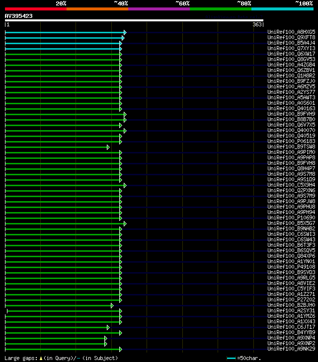Click the arrowhead of the UniRef100_Q9XFT8 alignment
The width and height of the screenshot is (318, 362).
(123, 38)
